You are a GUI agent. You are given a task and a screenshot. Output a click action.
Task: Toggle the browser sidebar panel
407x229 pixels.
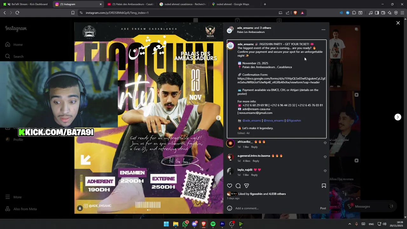click(377, 13)
